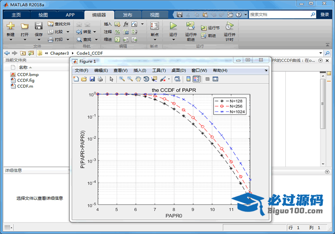335x234 pixels.
Task: Select the Pan hand tool
Action: (138, 79)
